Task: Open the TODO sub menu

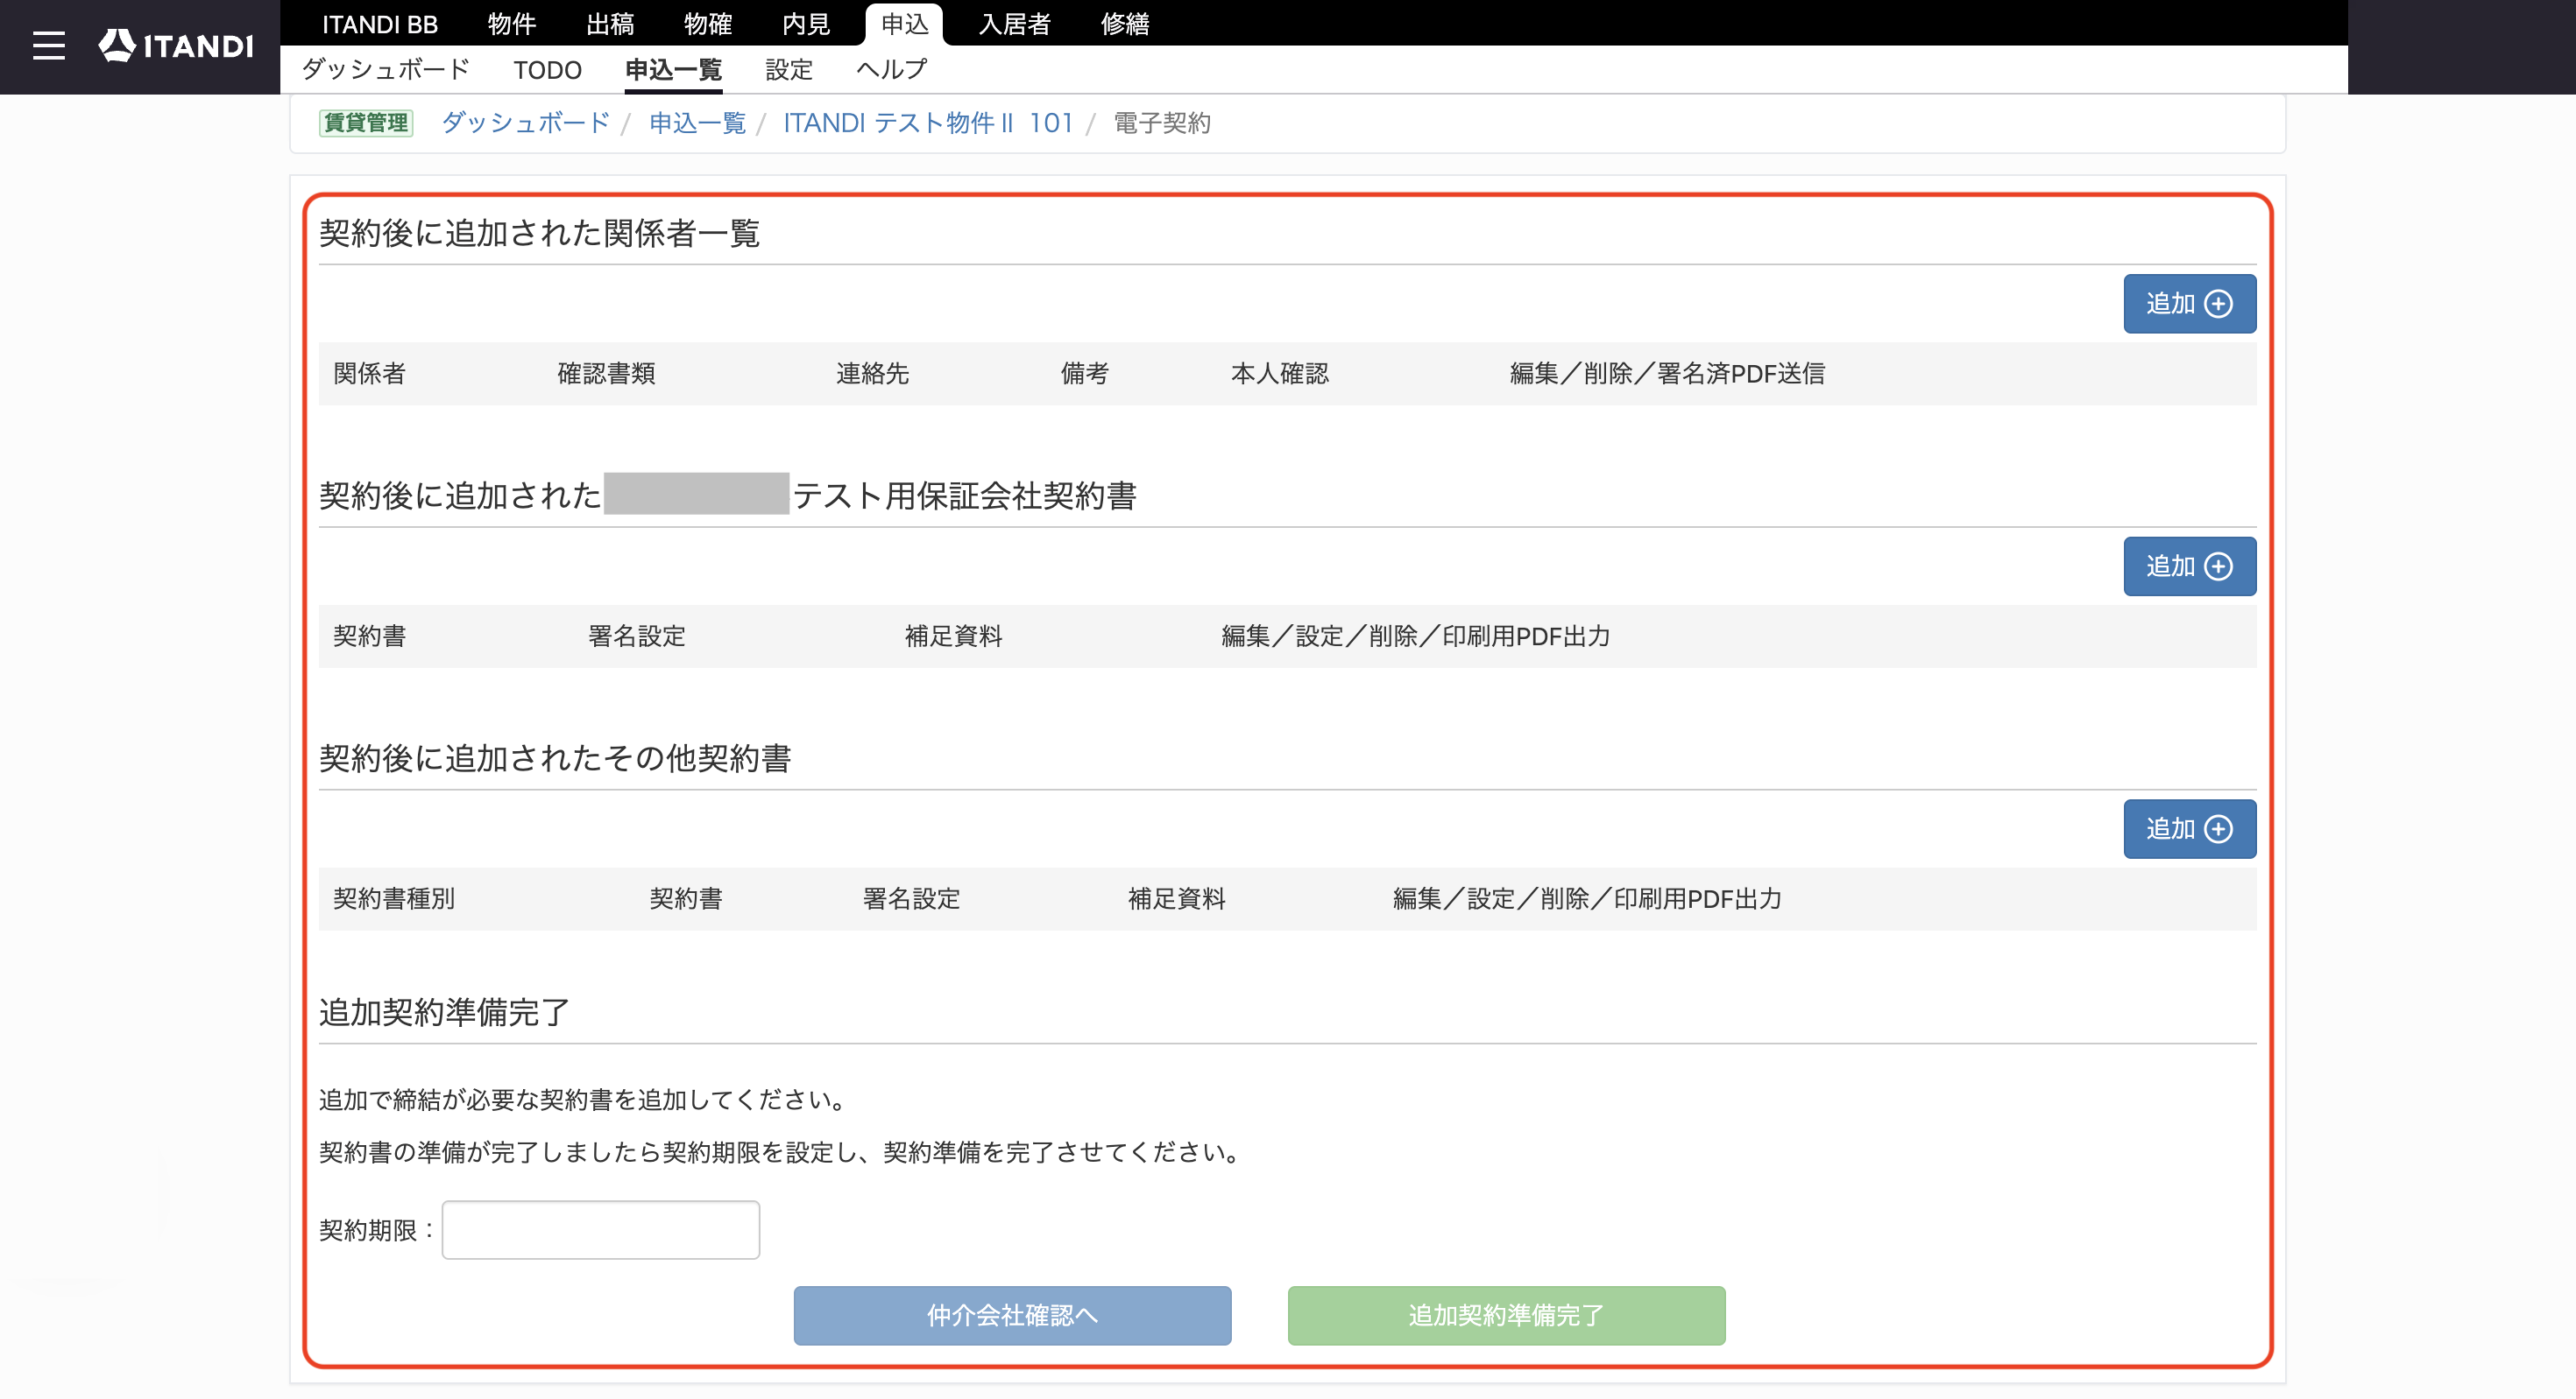Action: pyautogui.click(x=547, y=70)
